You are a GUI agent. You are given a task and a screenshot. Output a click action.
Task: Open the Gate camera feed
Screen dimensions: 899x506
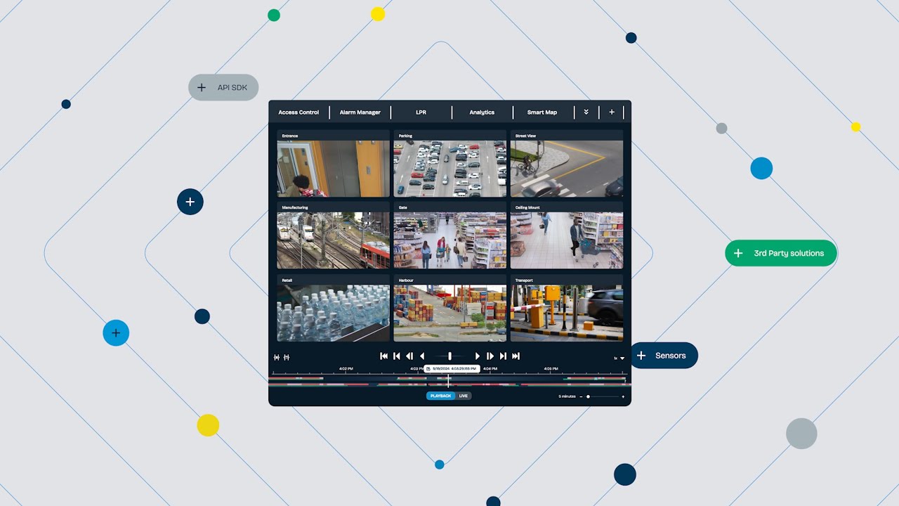tap(449, 236)
